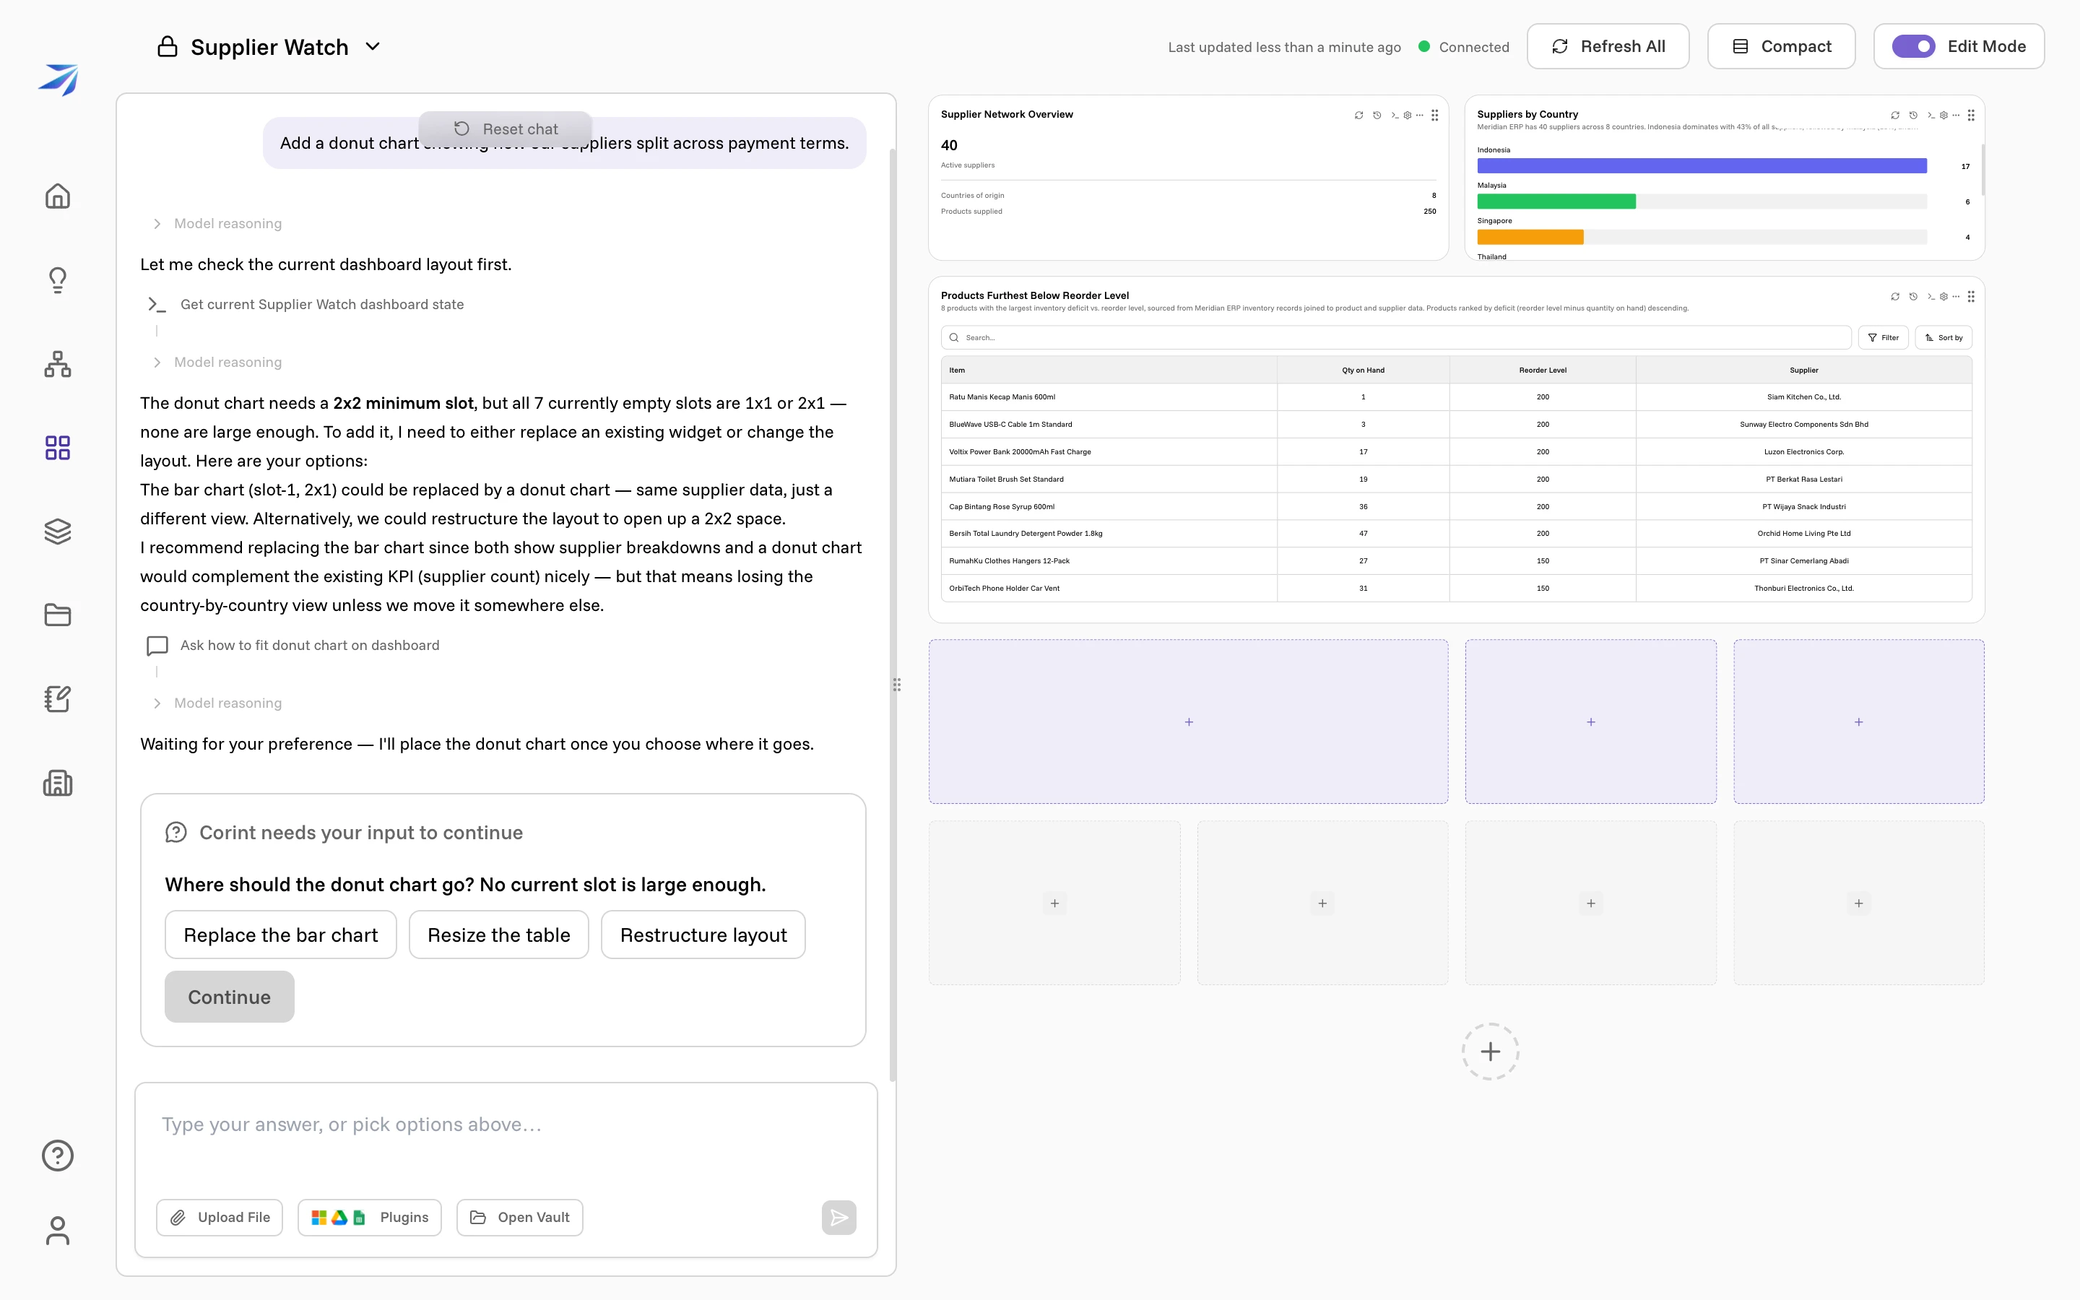
Task: Open terminal prompt icon on Products Below Reorder widget
Action: (1930, 297)
